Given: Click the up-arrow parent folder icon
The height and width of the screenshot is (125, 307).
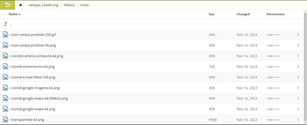Looking at the screenshot, I should point(6,24).
